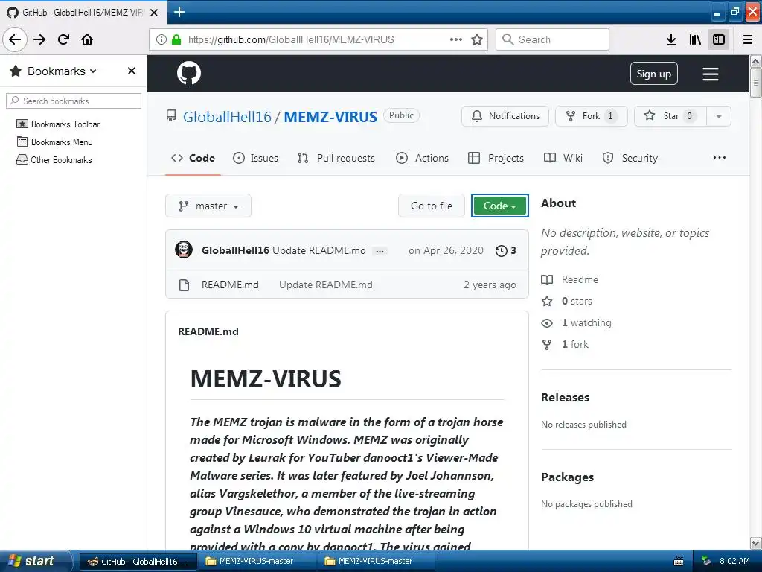Click the page scrollbar up arrow
762x572 pixels.
pyautogui.click(x=756, y=61)
